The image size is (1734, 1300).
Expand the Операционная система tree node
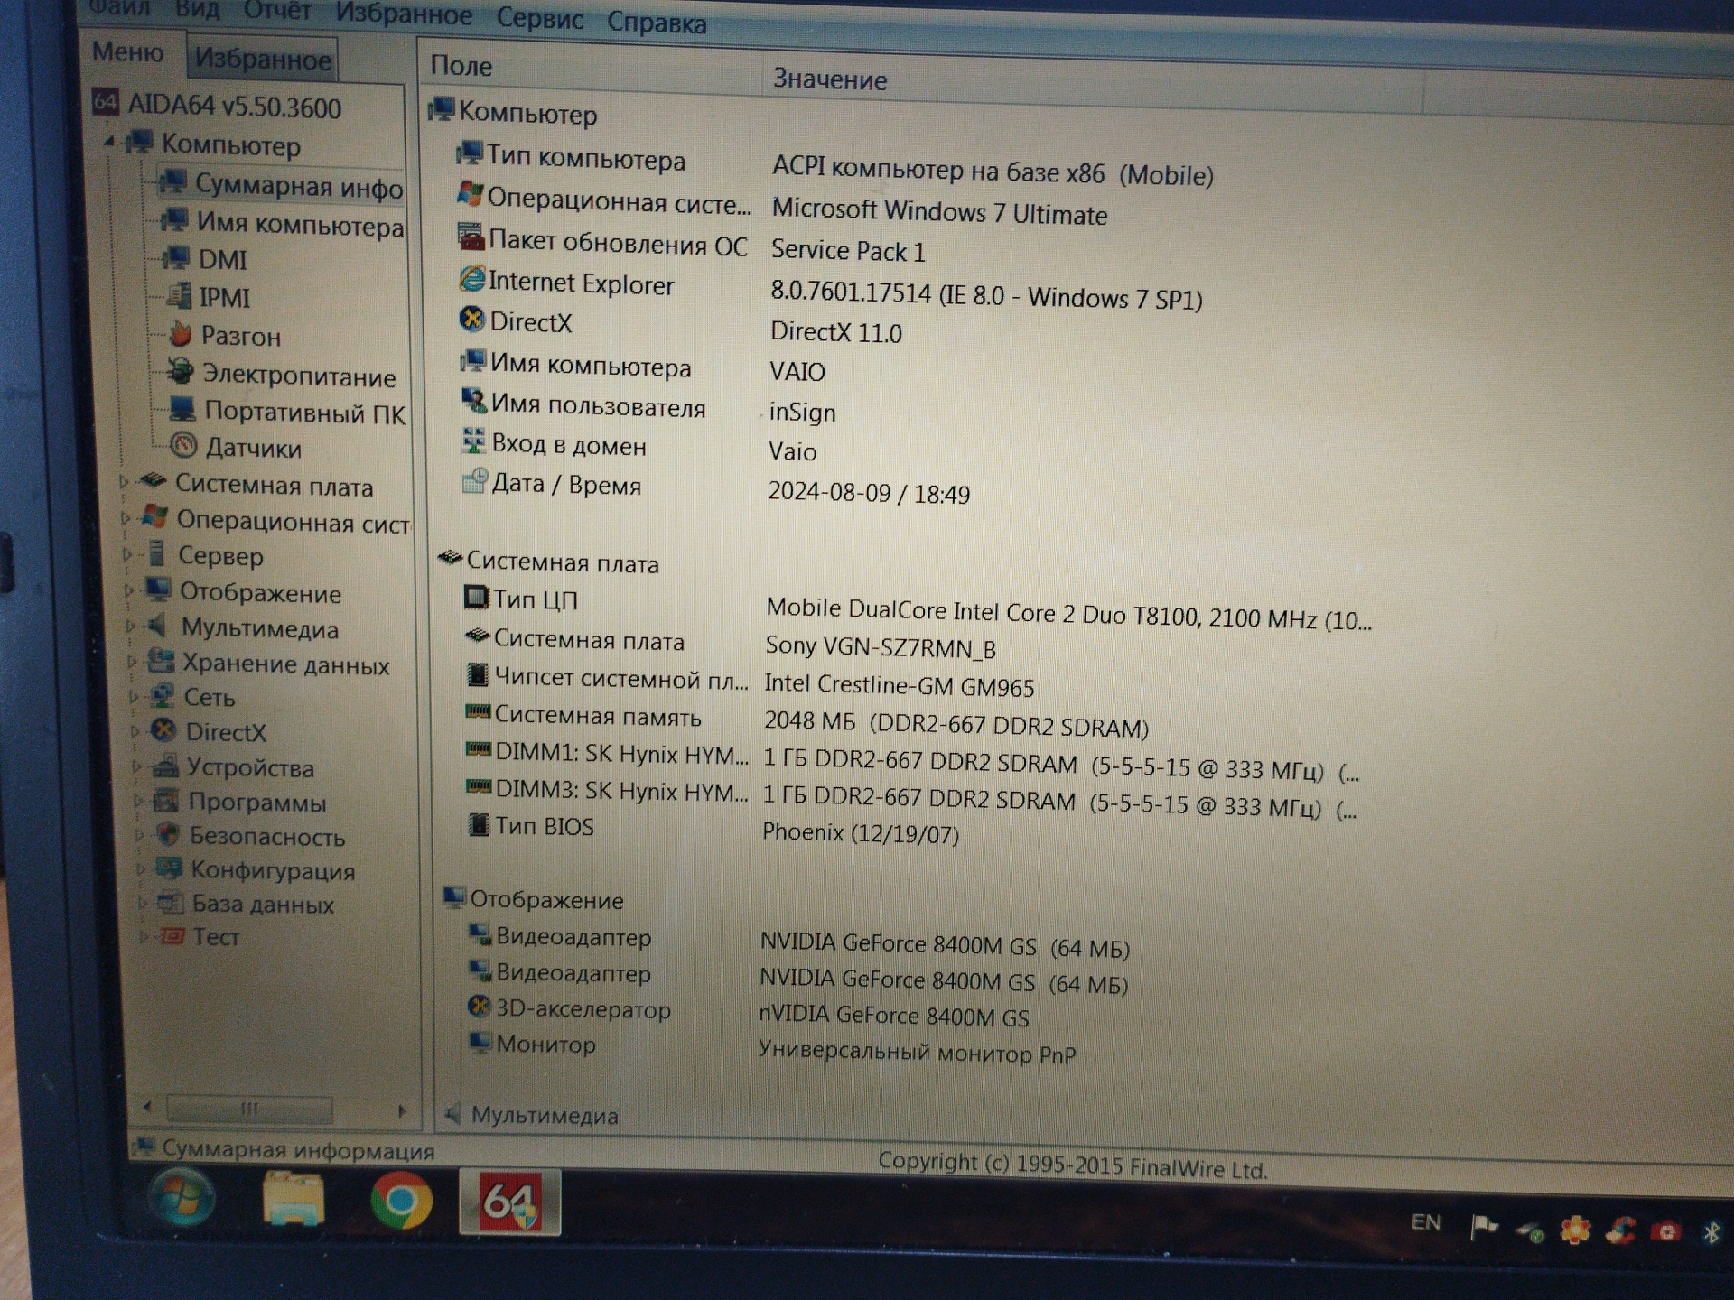[126, 518]
